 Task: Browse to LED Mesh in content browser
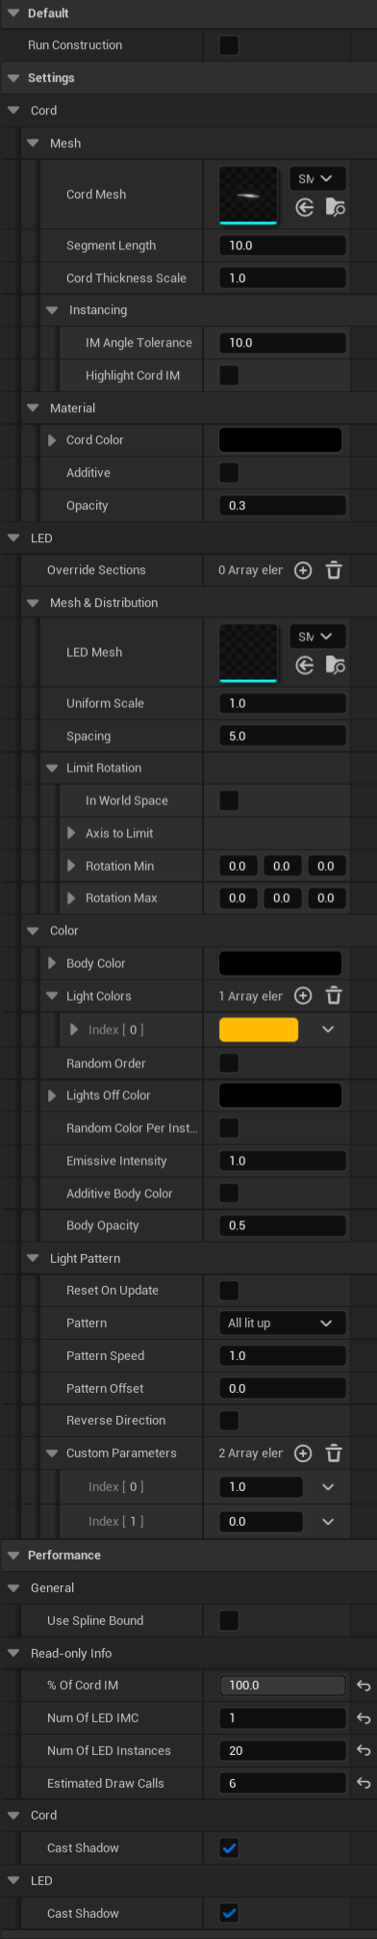(335, 665)
